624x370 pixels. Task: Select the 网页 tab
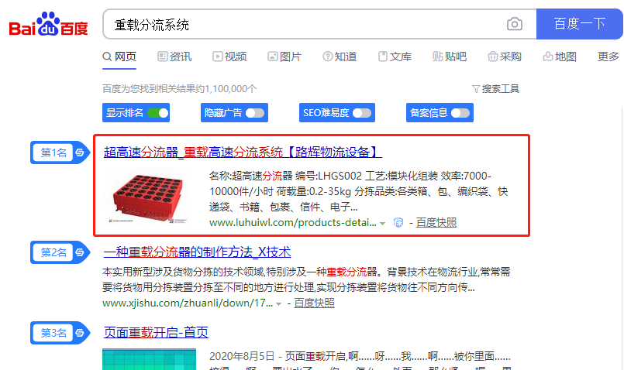(x=119, y=57)
